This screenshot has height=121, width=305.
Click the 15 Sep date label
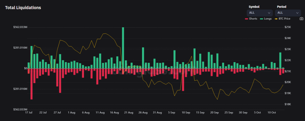(x=200, y=112)
